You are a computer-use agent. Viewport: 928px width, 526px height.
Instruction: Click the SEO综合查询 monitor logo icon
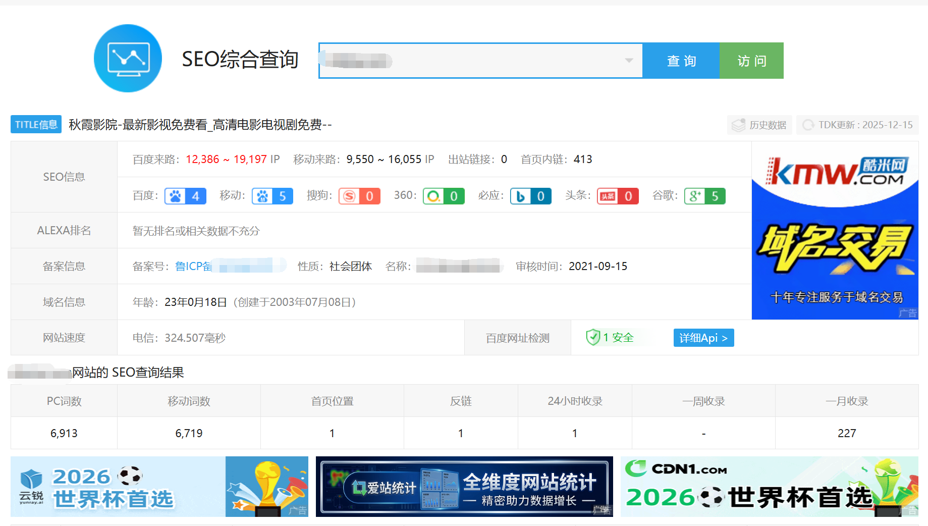[x=128, y=59]
